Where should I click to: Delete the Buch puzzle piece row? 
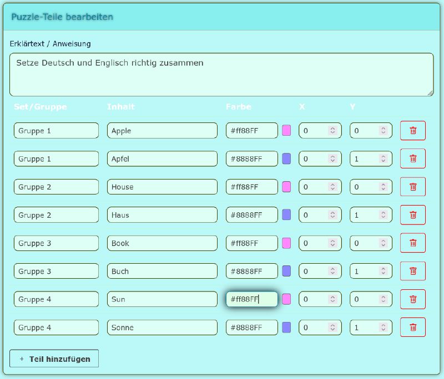point(413,272)
